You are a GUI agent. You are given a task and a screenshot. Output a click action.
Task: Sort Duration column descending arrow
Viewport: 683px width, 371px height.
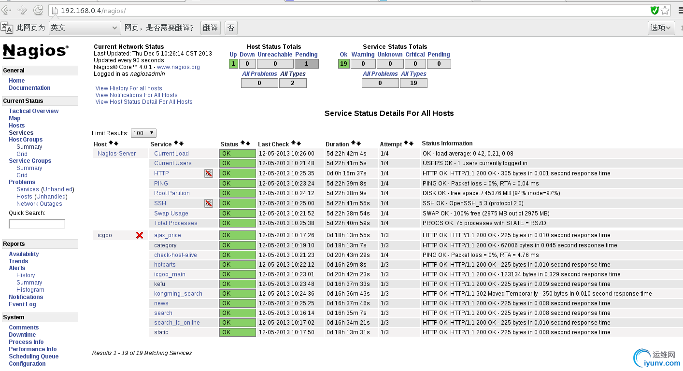(358, 143)
